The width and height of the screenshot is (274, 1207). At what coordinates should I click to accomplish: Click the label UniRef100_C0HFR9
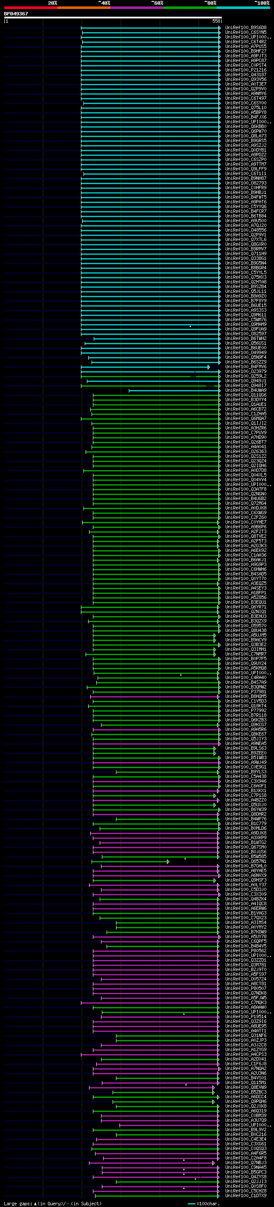[246, 188]
